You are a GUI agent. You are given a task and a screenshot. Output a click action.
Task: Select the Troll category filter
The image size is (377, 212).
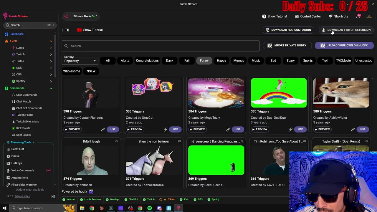coord(325,61)
